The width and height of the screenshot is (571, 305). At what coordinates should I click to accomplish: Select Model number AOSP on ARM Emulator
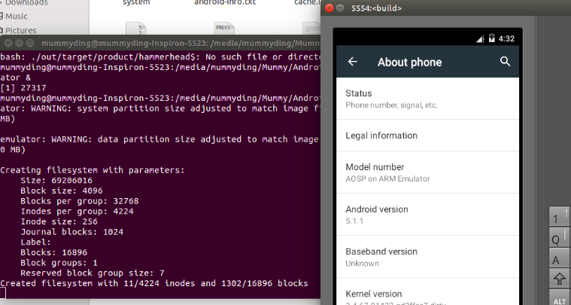tap(427, 172)
